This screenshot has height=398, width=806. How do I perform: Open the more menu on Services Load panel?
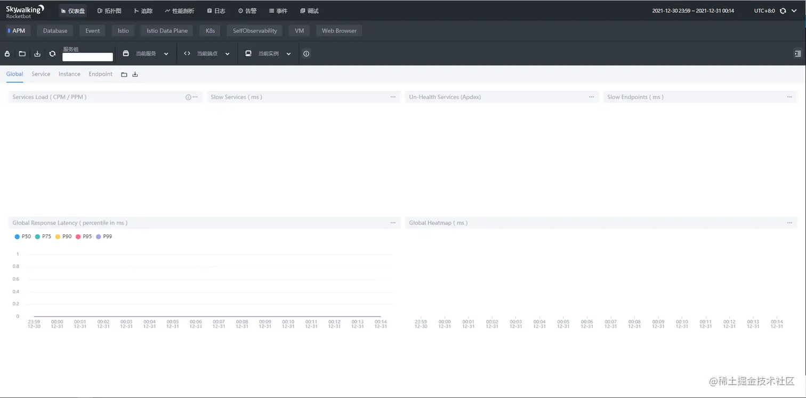(x=195, y=97)
